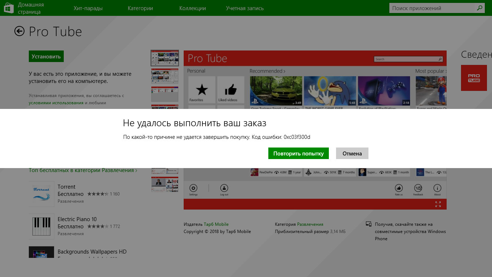The image size is (492, 277).
Task: Select the bottom screenshot thumbnail with man
Action: [x=165, y=184]
